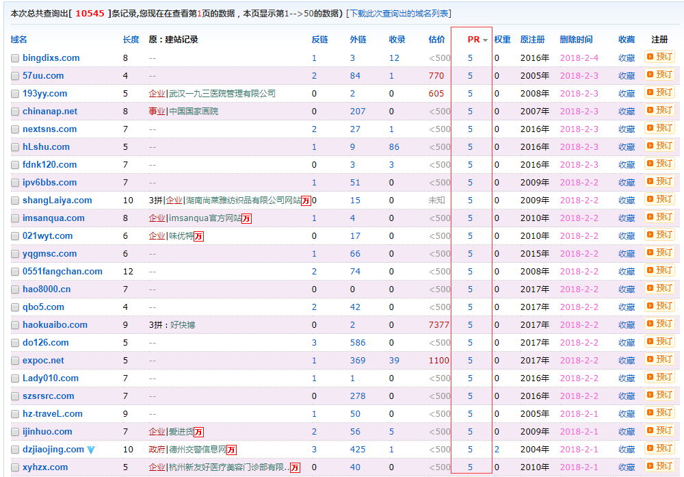The width and height of the screenshot is (684, 477).
Task: Open the do126.com domain link
Action: pyautogui.click(x=45, y=343)
